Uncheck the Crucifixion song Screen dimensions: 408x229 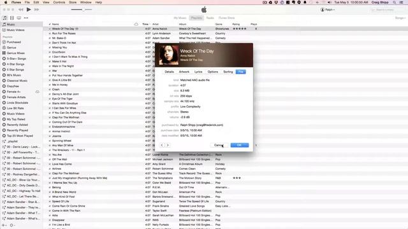[50, 52]
